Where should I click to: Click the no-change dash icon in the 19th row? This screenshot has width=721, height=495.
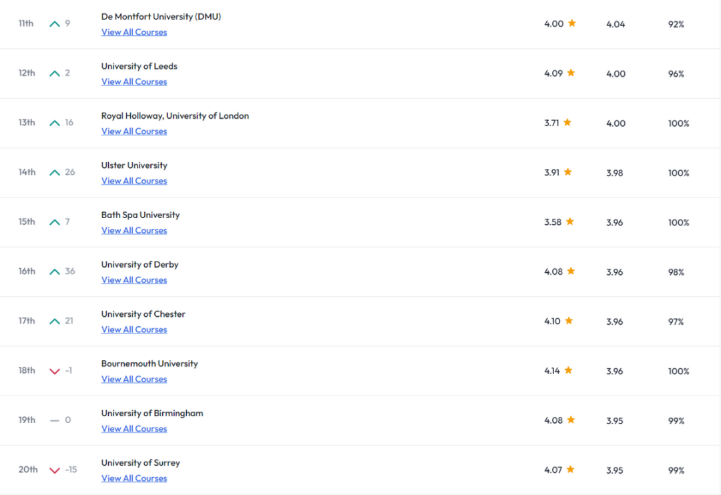(55, 420)
